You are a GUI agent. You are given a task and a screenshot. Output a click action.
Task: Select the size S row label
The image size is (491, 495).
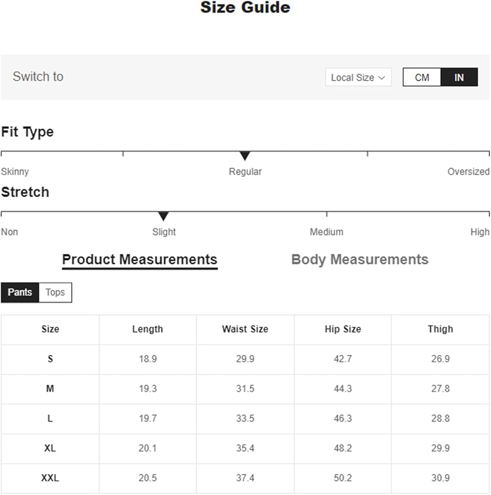50,359
